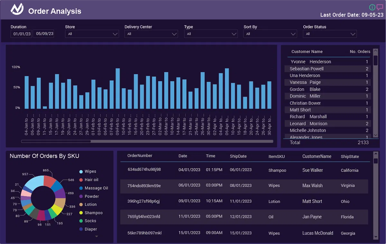Viewport: 386px width, 244px height.
Task: Click the green info icon
Action: [x=372, y=7]
